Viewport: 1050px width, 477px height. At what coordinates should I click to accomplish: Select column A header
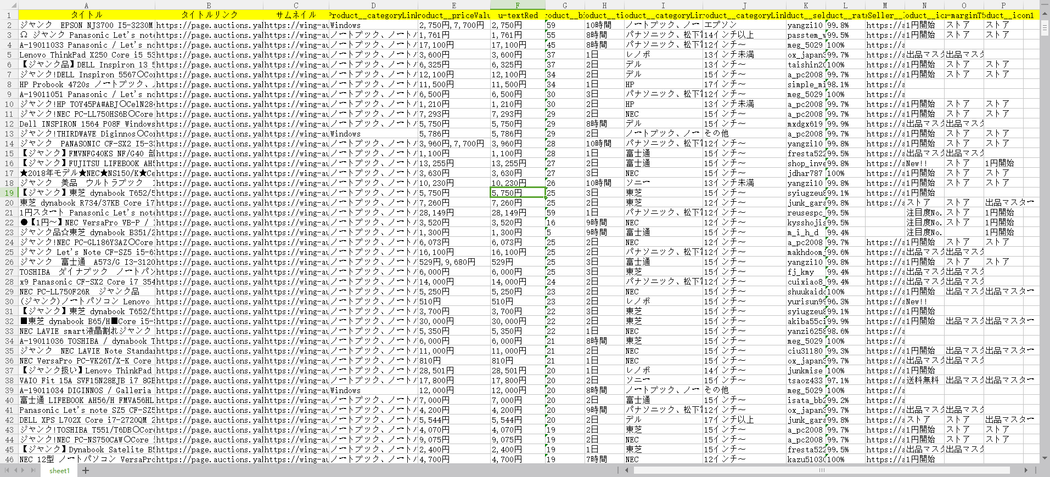(x=86, y=5)
